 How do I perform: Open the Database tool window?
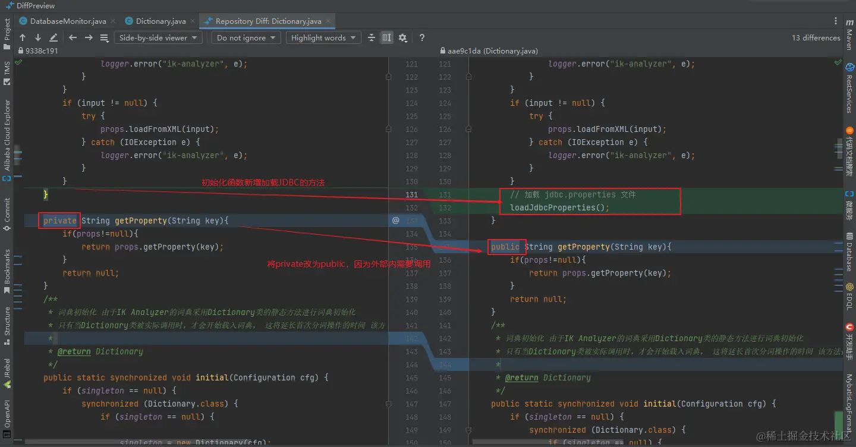849,252
